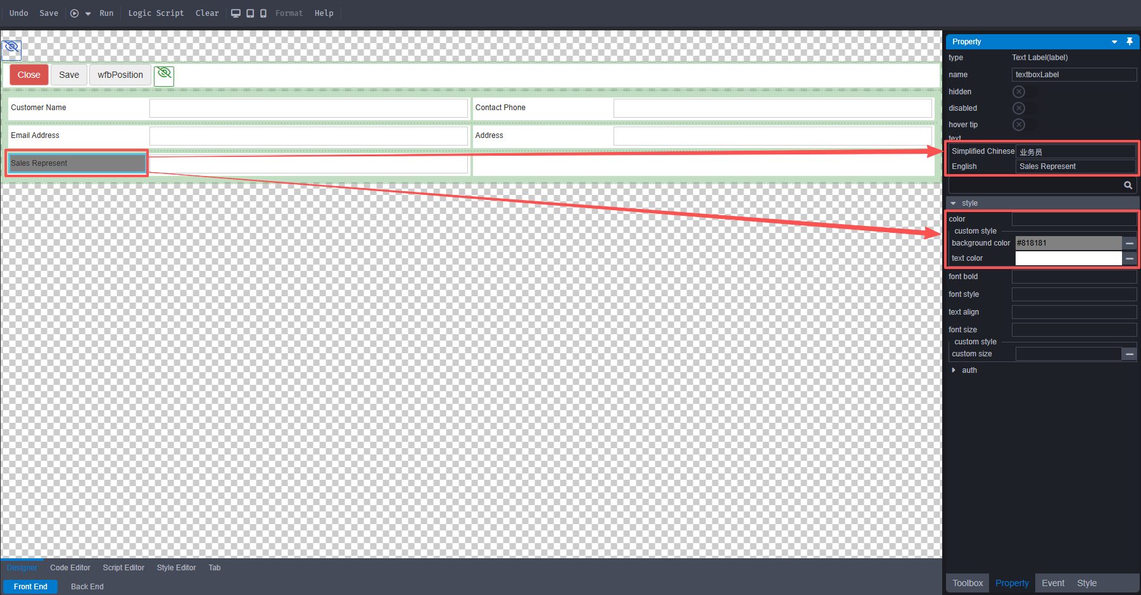Clear text color with minus button

[x=1129, y=258]
